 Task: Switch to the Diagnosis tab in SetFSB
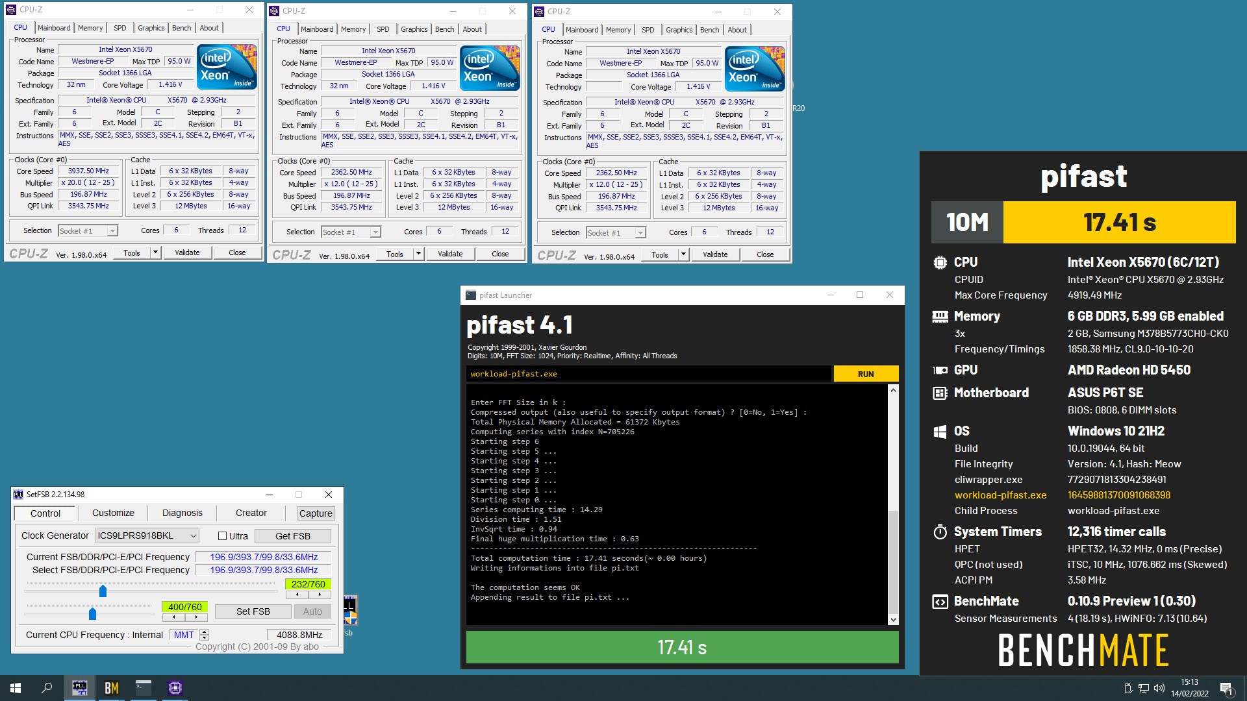click(183, 513)
